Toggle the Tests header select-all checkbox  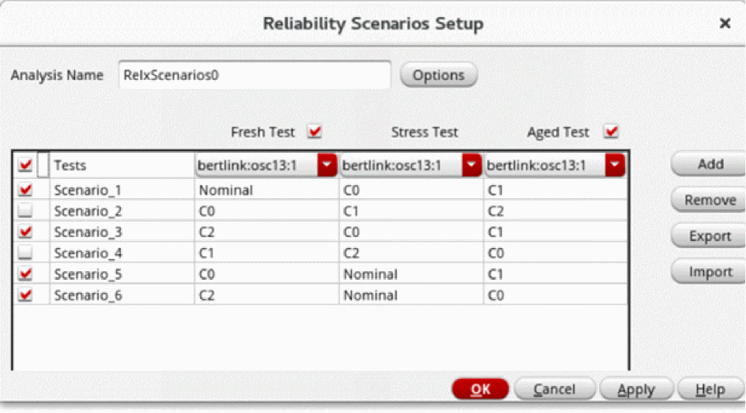tap(26, 165)
